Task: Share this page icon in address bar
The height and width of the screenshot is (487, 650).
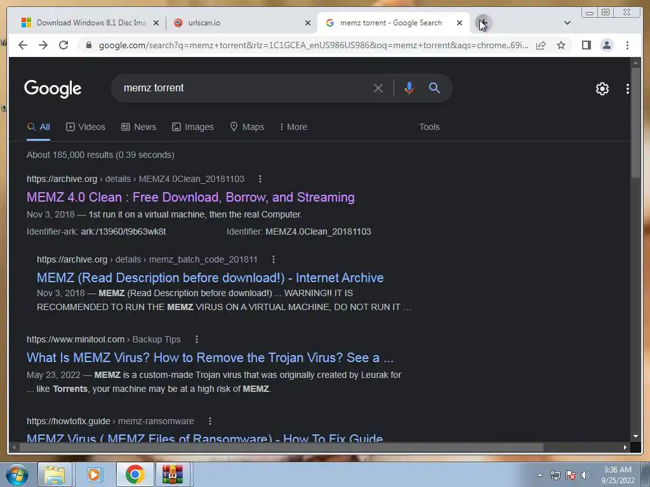Action: coord(541,45)
